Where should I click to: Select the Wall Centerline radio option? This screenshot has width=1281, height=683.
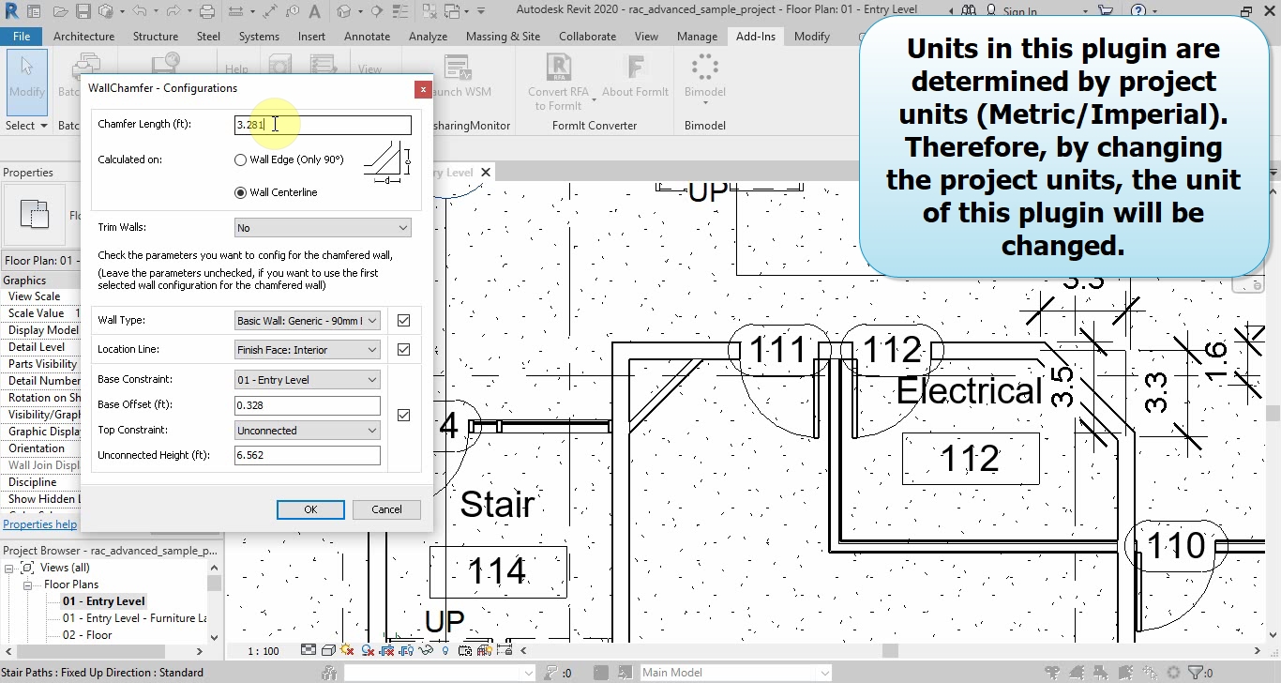tap(241, 192)
